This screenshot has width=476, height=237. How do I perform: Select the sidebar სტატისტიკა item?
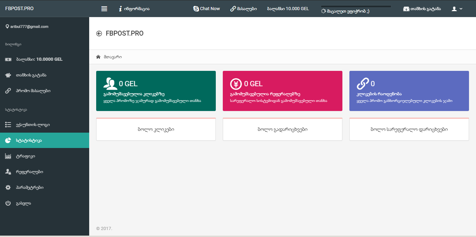click(x=44, y=140)
